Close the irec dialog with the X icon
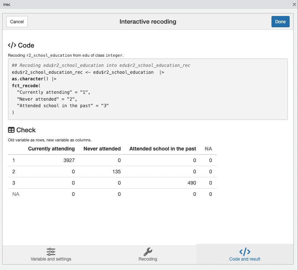This screenshot has width=298, height=270. point(294,4)
